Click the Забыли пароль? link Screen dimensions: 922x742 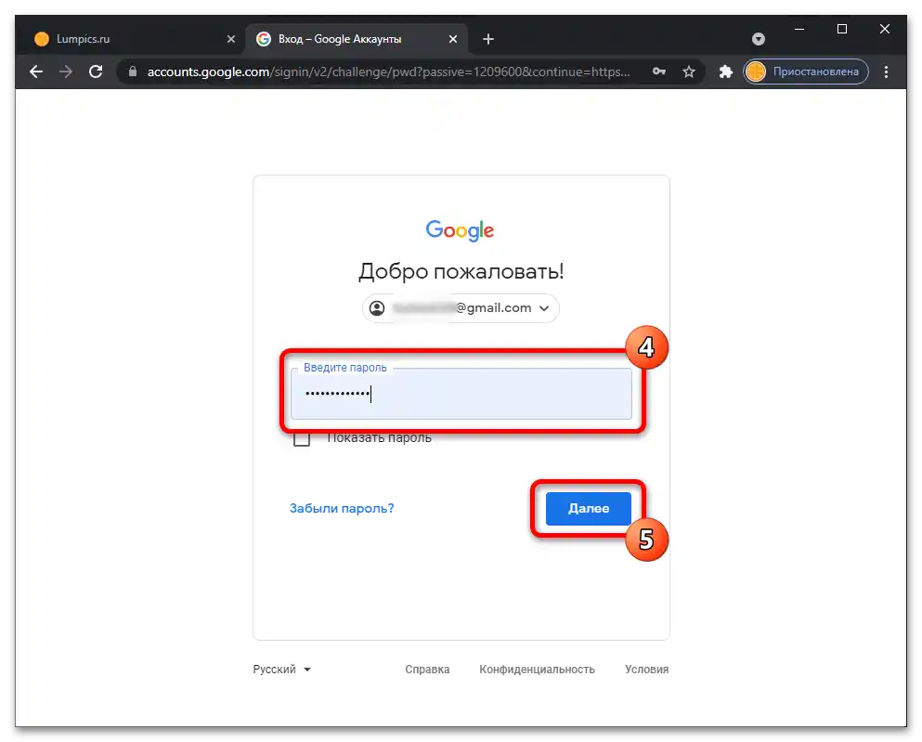click(342, 508)
